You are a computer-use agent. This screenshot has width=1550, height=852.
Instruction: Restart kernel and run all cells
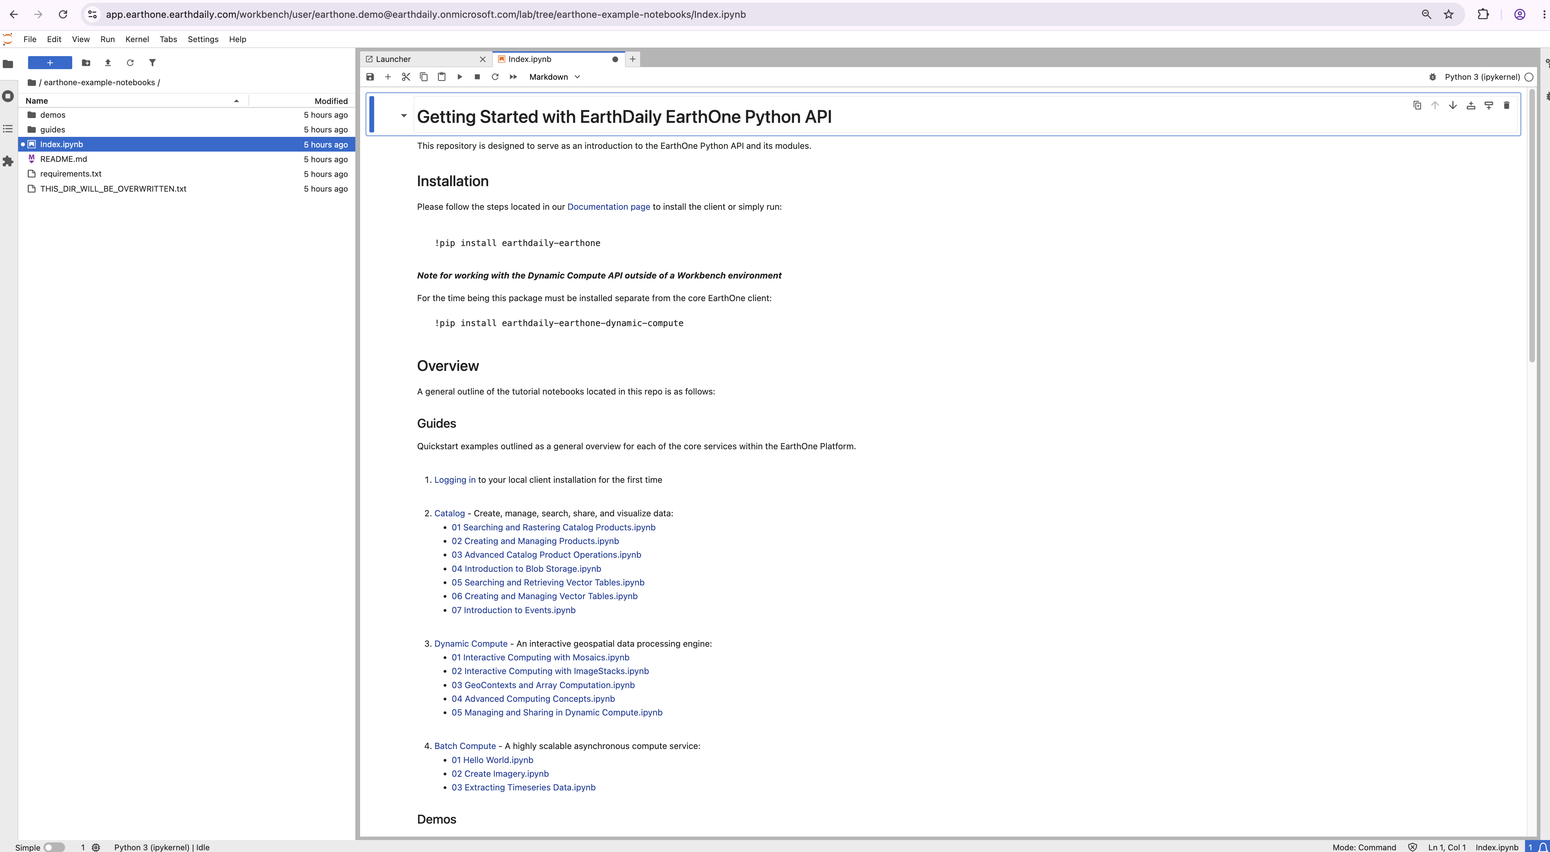(x=513, y=77)
